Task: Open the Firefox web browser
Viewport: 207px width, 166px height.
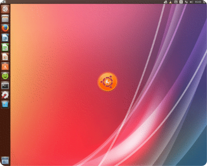Action: click(x=5, y=28)
